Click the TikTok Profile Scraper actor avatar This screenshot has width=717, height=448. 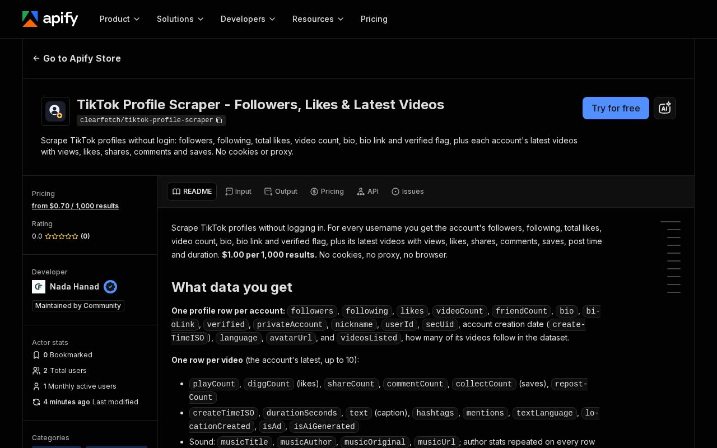(x=55, y=111)
